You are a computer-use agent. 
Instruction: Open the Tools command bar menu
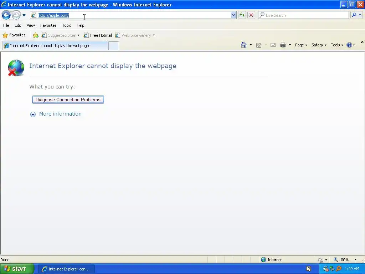[337, 45]
